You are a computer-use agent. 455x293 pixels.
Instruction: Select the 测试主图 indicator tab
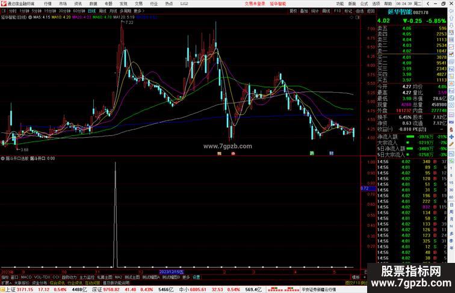pos(132,277)
